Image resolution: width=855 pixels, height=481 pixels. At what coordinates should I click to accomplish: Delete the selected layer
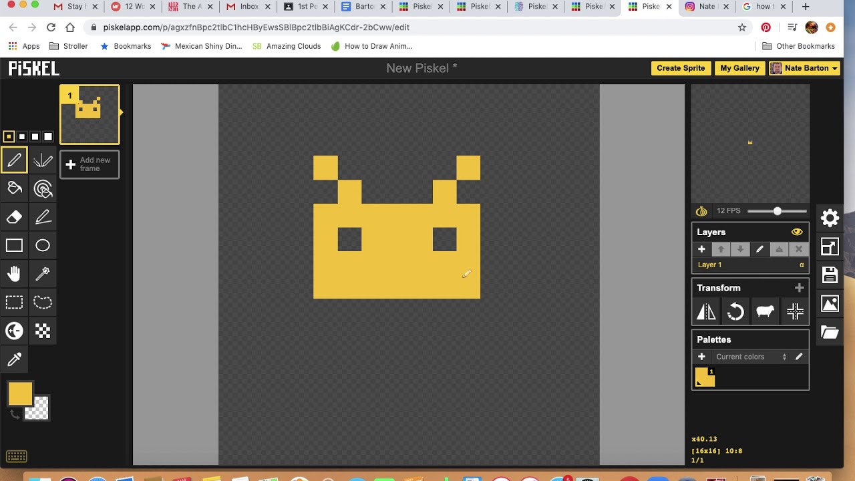pos(798,249)
